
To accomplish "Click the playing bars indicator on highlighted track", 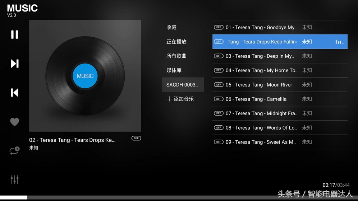I will pos(339,42).
